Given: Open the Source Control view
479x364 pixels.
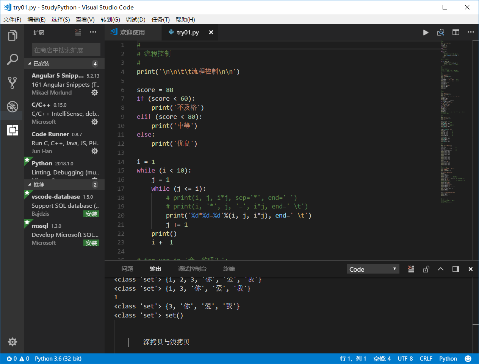Looking at the screenshot, I should (13, 82).
